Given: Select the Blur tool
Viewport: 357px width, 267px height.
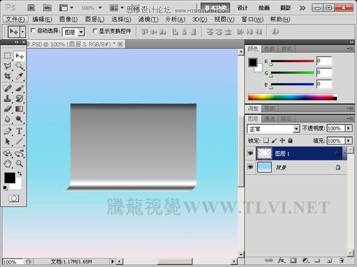Looking at the screenshot, I should pos(8,119).
